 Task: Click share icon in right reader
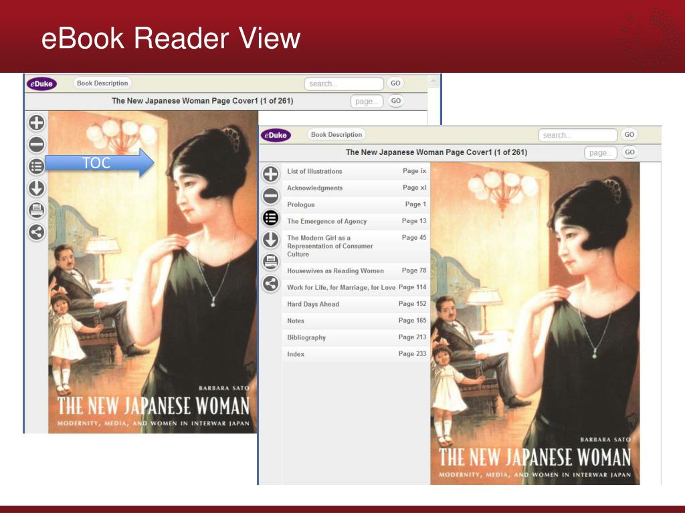click(x=271, y=283)
